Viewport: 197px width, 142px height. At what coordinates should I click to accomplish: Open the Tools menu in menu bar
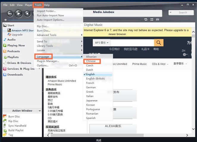coord(38,5)
